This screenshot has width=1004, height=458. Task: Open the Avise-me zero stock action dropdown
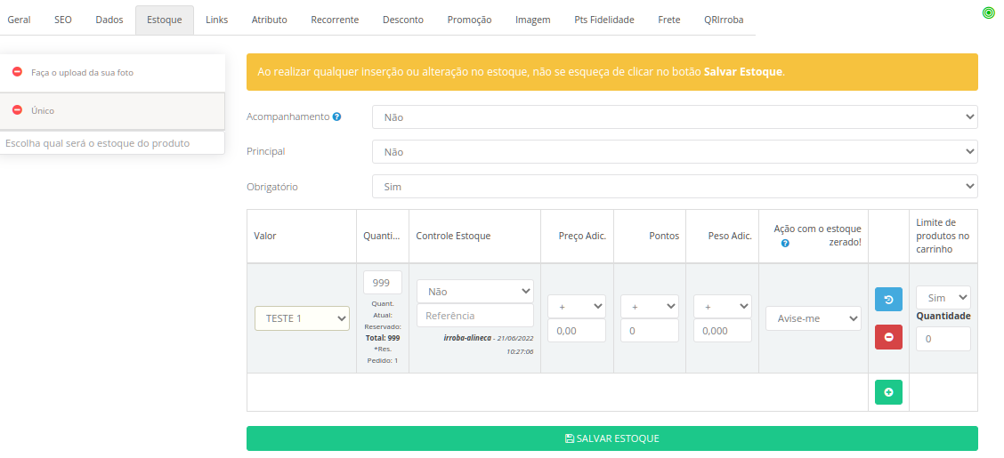click(x=813, y=318)
